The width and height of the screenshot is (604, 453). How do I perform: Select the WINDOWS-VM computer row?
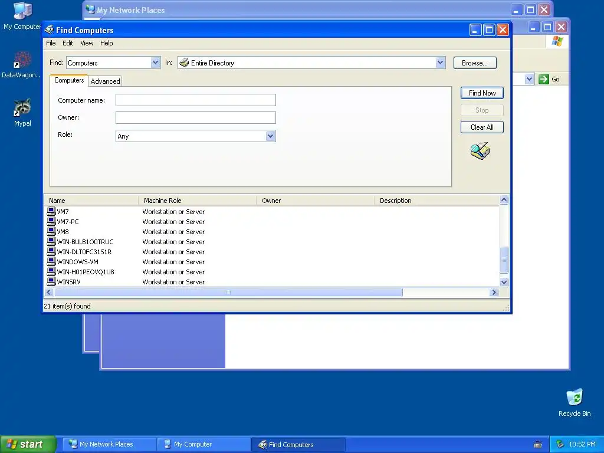(x=272, y=261)
